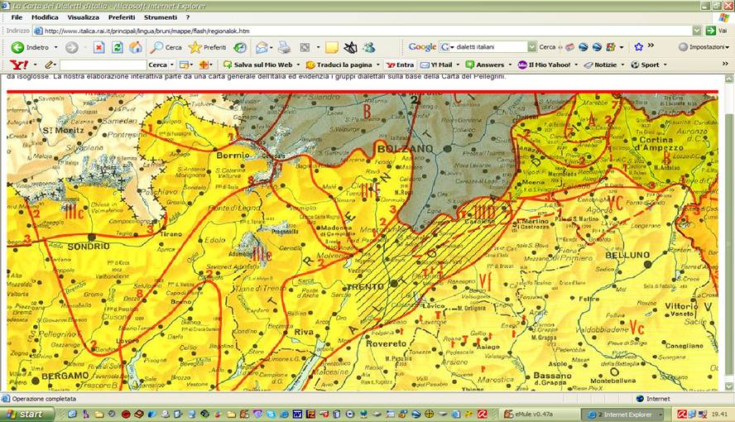The height and width of the screenshot is (422, 735).
Task: Open the Strumenti menu
Action: coord(161,17)
